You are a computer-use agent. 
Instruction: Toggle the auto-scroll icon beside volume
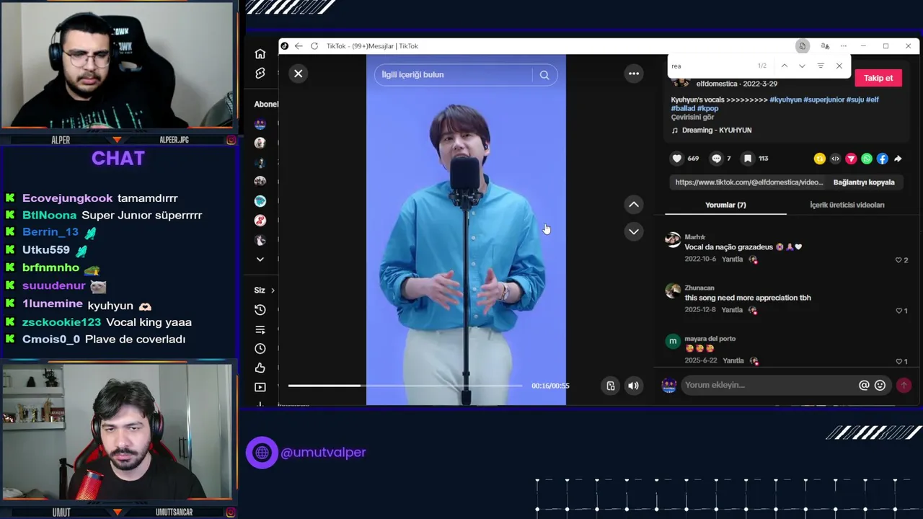[610, 386]
